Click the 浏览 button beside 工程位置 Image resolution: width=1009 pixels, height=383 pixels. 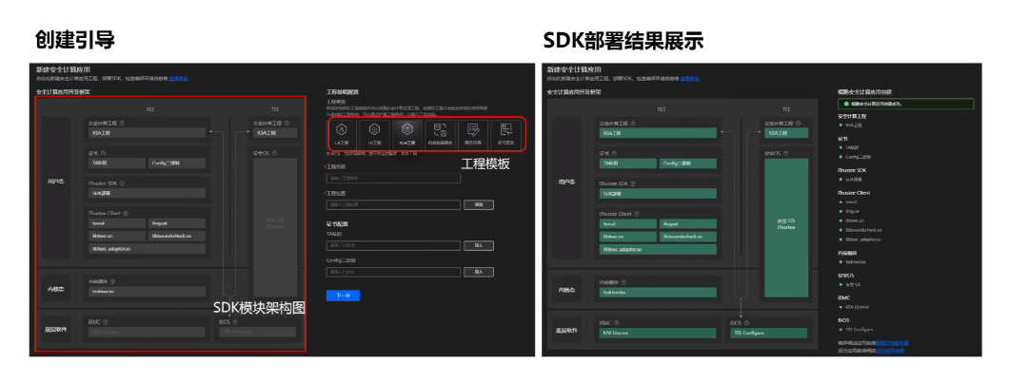point(478,205)
